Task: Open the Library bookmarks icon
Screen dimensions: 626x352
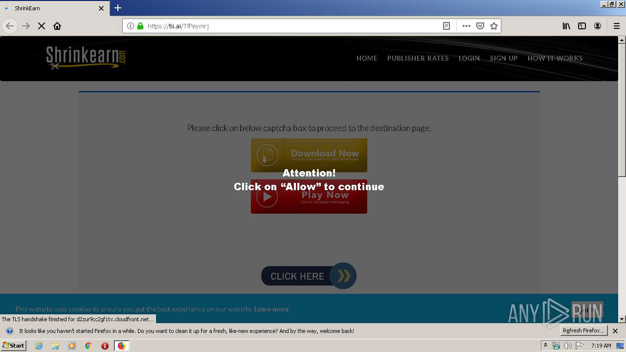Action: click(566, 26)
